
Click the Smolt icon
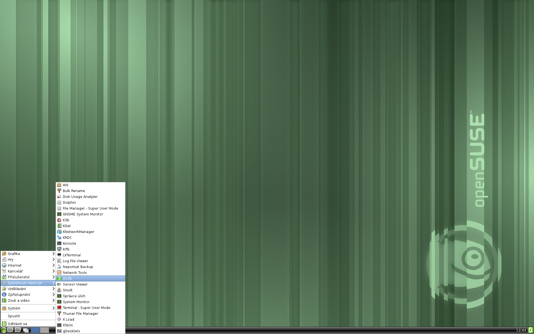(59, 290)
